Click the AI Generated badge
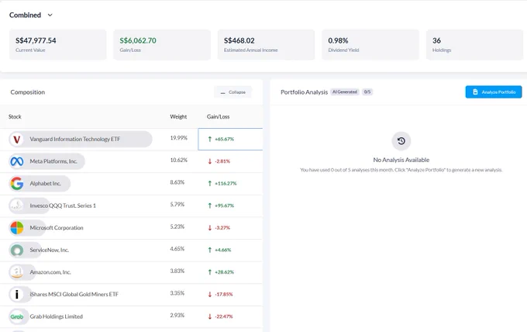 (345, 92)
